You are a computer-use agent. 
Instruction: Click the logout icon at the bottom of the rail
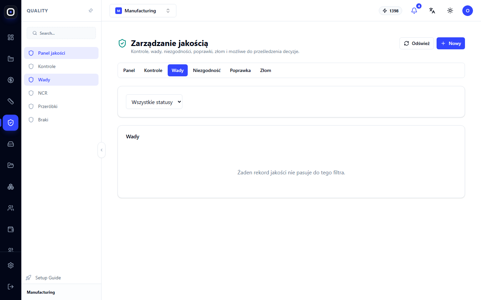click(x=11, y=287)
